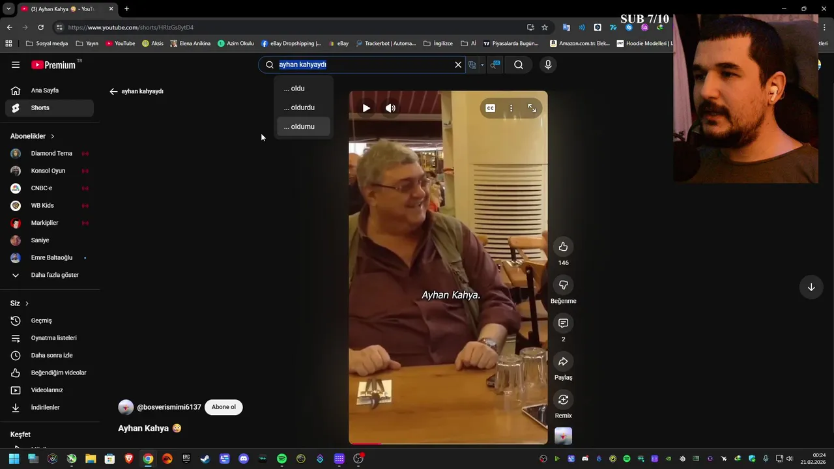
Task: Click the browser address bar URL
Action: pos(130,27)
